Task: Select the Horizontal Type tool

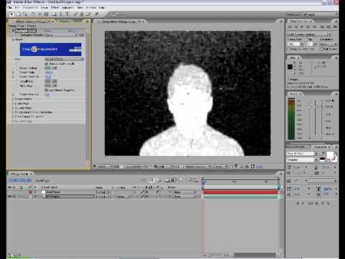Action: tap(68, 14)
